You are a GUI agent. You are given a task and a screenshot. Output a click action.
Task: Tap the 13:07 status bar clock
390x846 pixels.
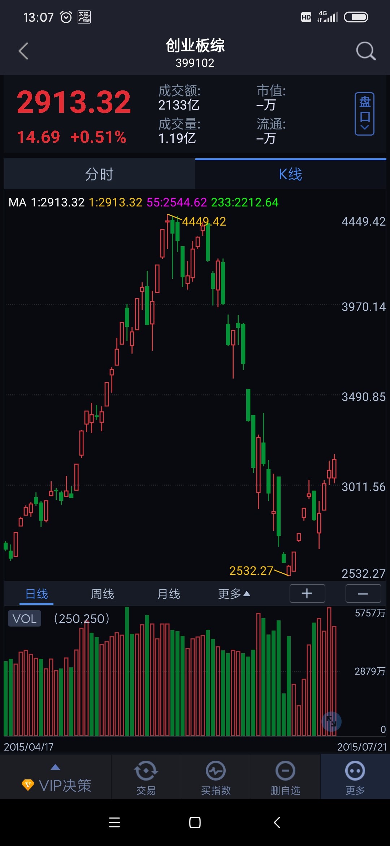click(x=38, y=17)
